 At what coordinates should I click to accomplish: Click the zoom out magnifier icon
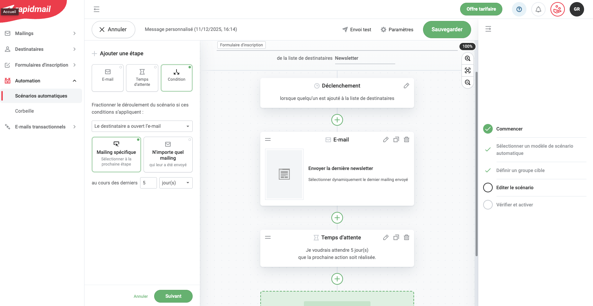pyautogui.click(x=467, y=82)
